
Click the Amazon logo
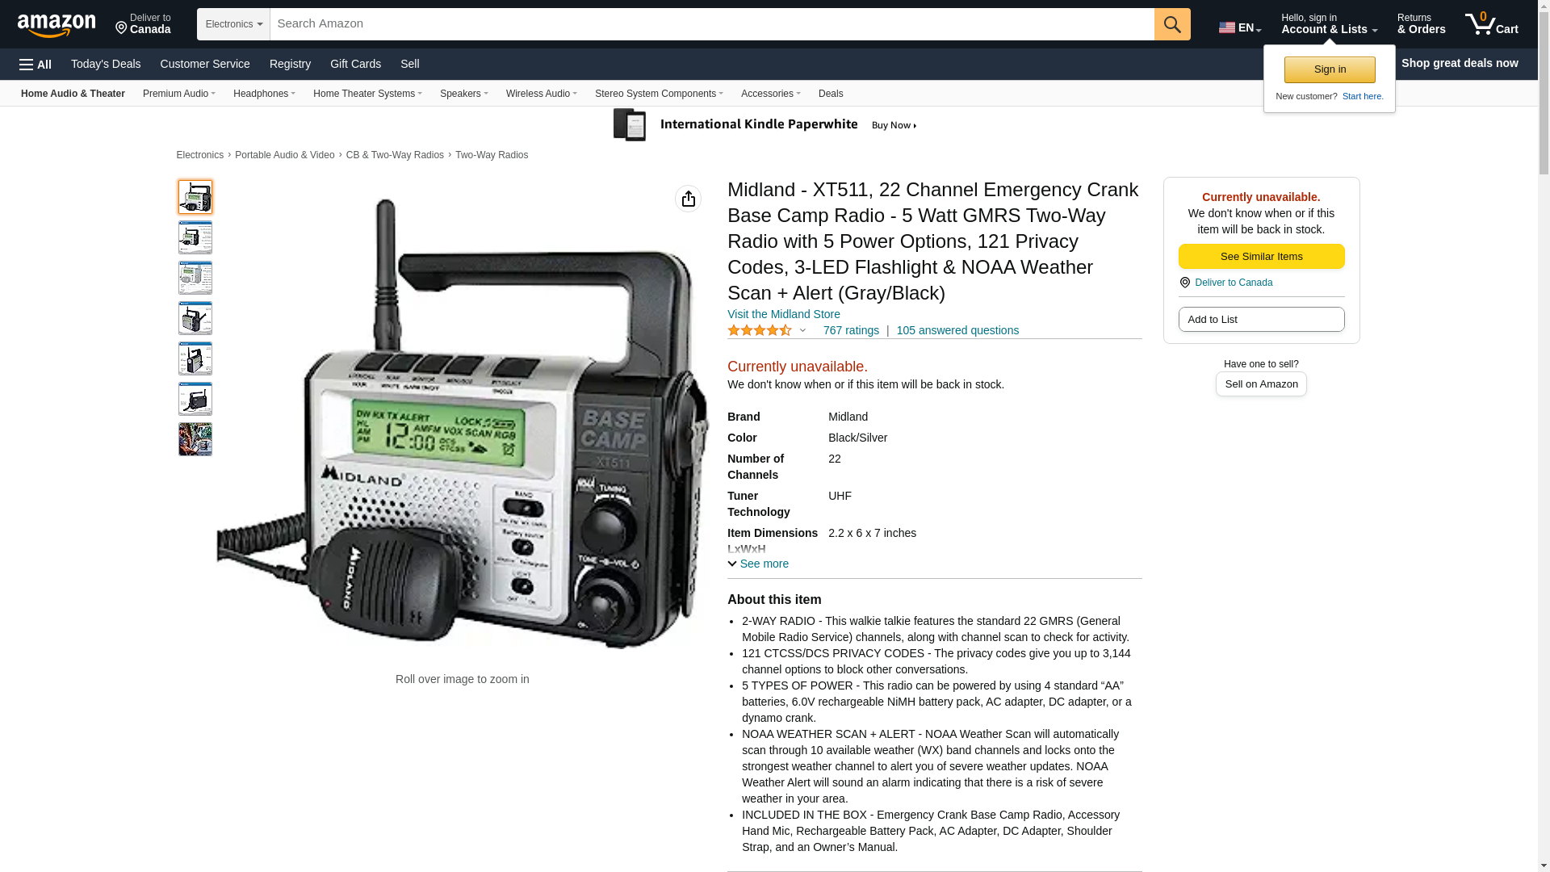pos(57,25)
